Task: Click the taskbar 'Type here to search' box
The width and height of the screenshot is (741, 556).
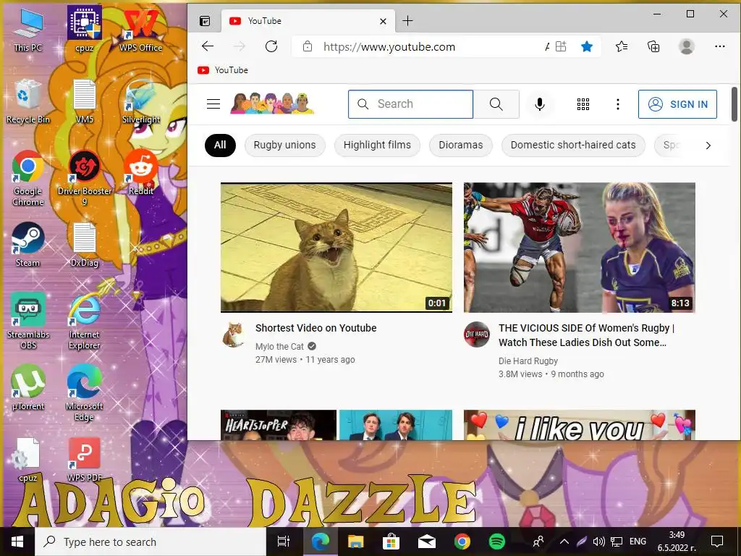Action: [x=151, y=542]
